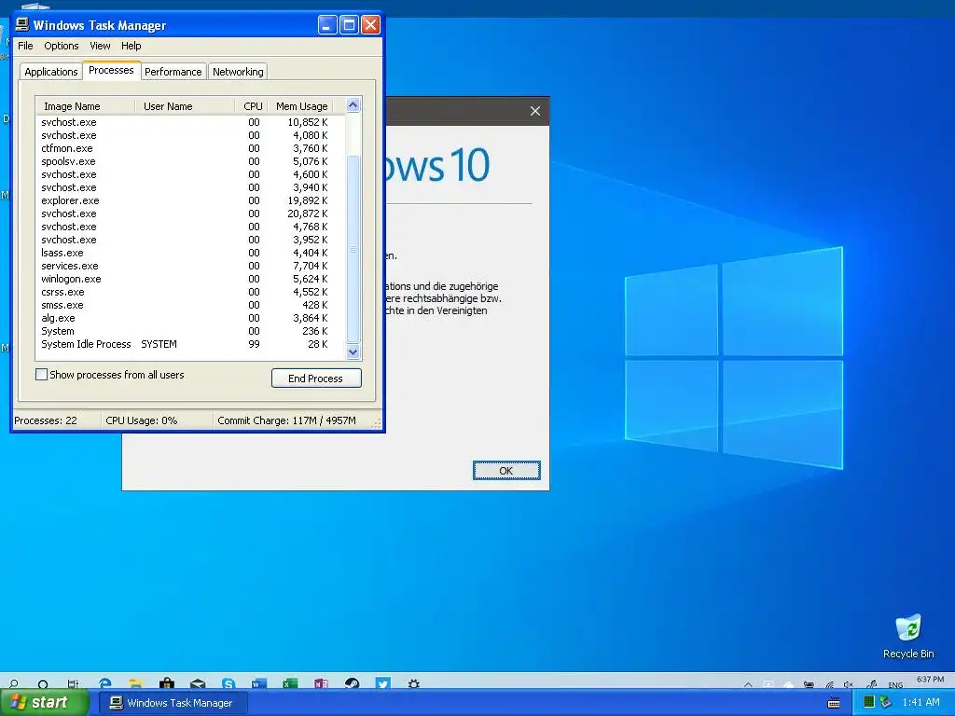
Task: Launch Microsoft Edge from the taskbar
Action: pyautogui.click(x=104, y=683)
